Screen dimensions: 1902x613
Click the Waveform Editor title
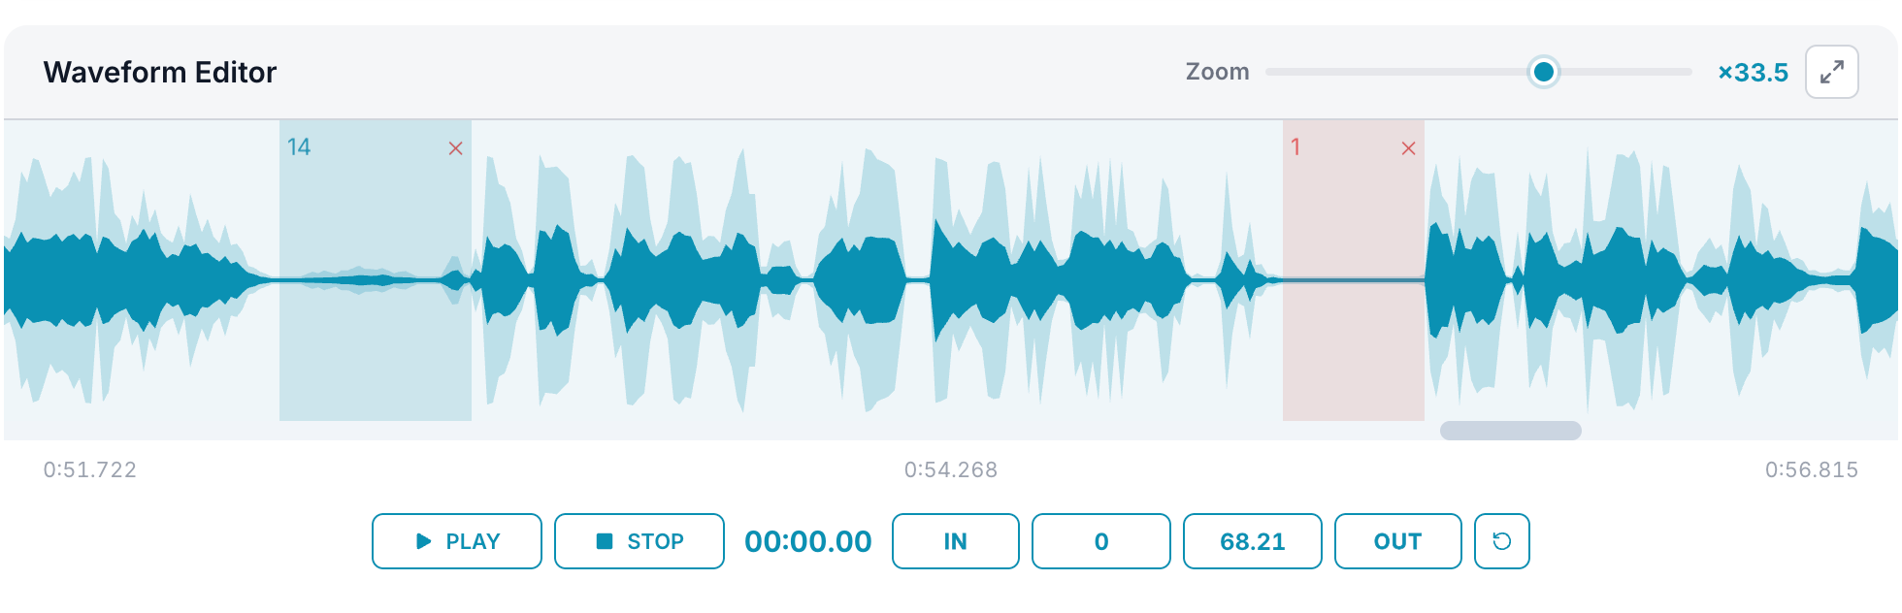[x=160, y=73]
